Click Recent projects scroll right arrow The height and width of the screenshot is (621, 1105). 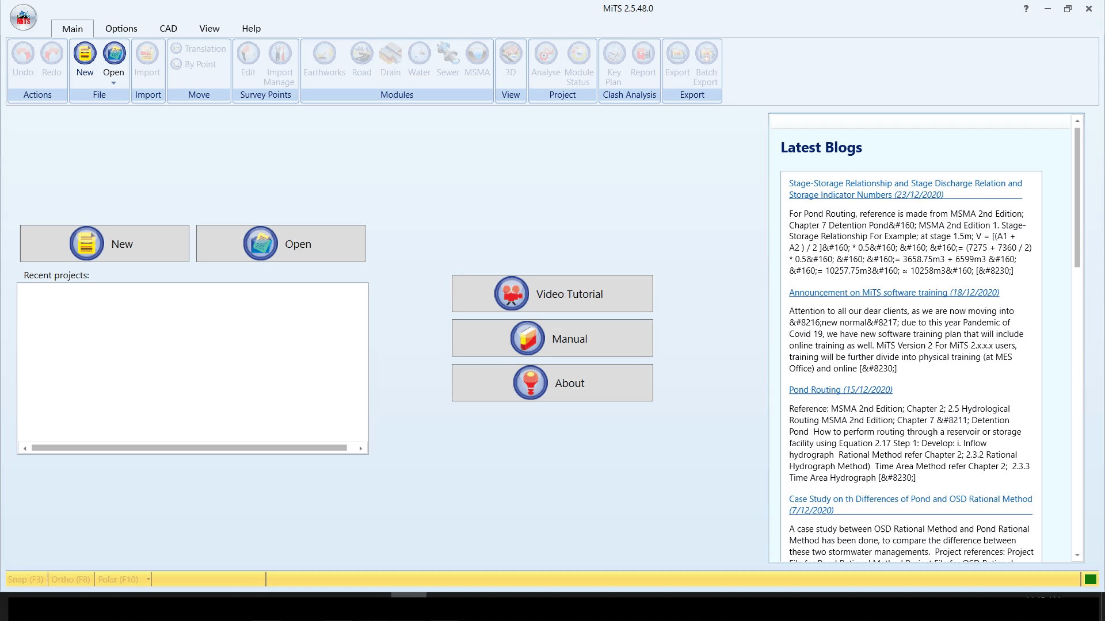click(361, 448)
